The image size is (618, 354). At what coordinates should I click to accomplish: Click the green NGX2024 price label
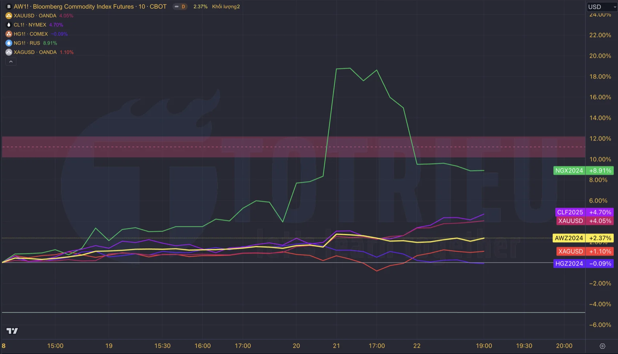(569, 171)
